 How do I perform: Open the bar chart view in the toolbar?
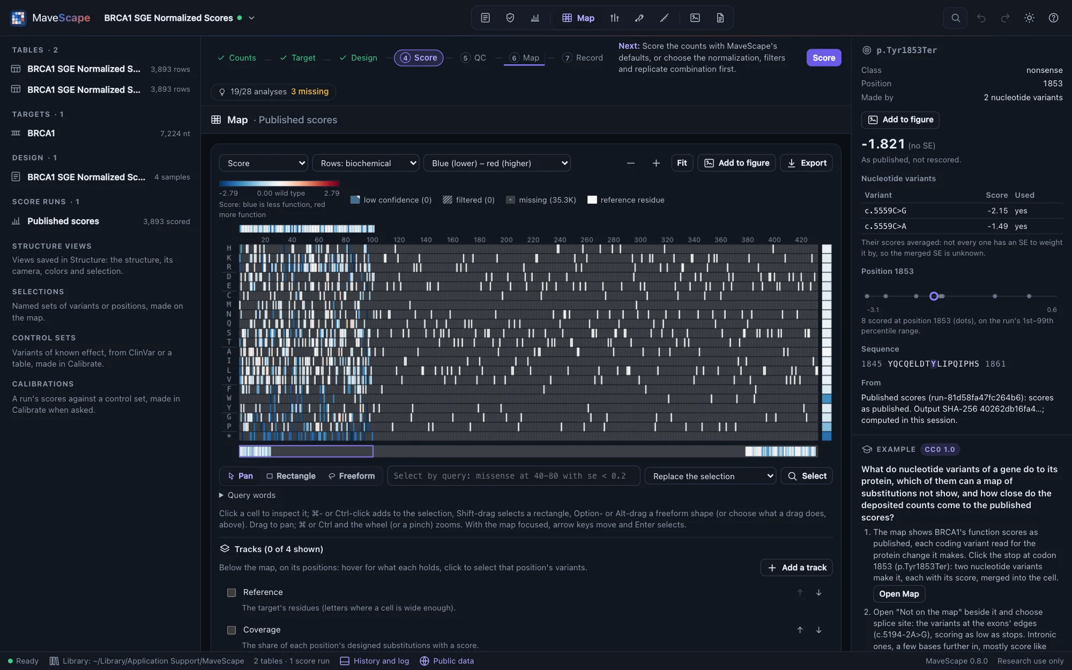[x=535, y=18]
